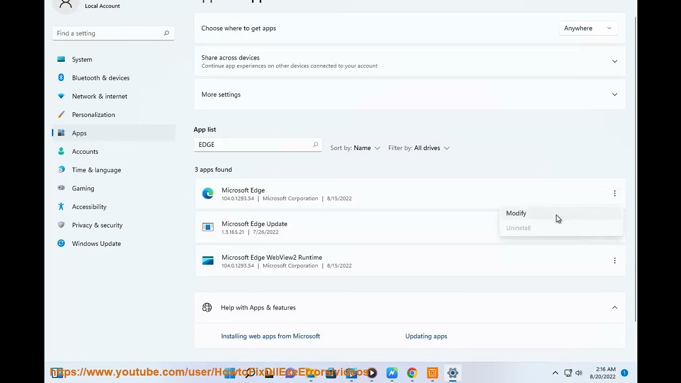
Task: Select the Microsoft Edge Update row title
Action: 254,224
